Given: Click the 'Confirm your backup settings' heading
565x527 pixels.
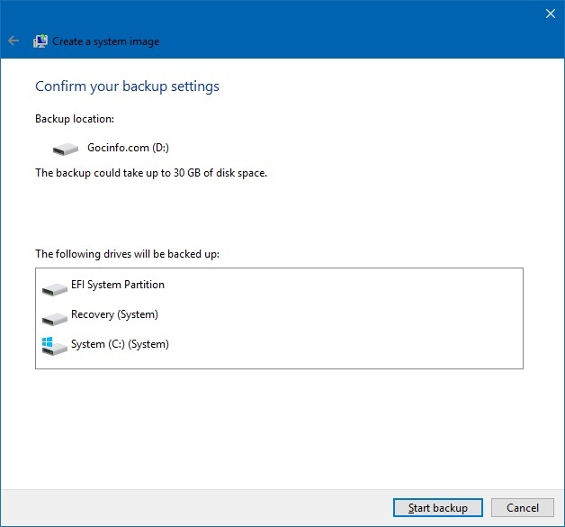Looking at the screenshot, I should (127, 86).
